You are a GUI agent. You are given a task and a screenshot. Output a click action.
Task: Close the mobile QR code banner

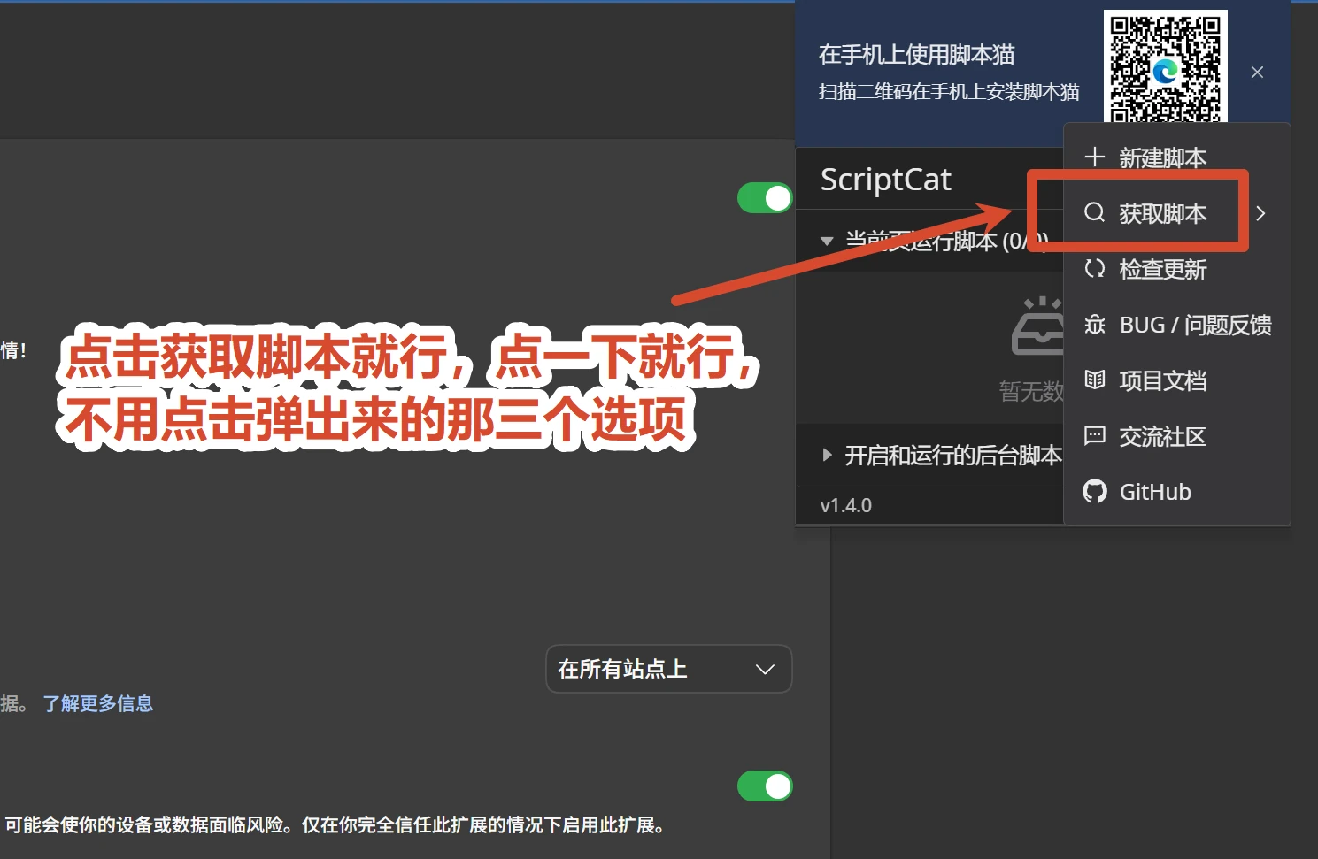1257,73
